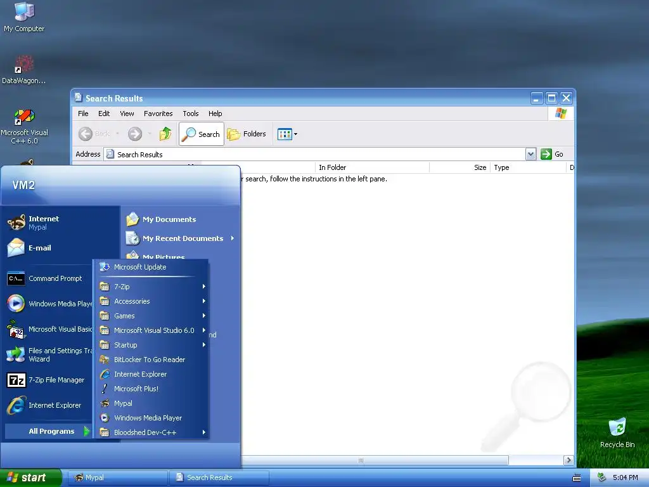Expand the 7-Zip program folder
Screen dimensions: 649x487
point(152,287)
